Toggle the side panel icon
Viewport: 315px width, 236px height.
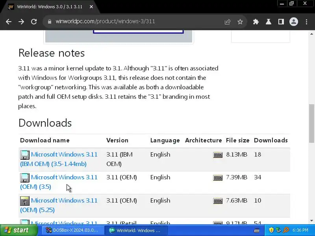point(281,22)
